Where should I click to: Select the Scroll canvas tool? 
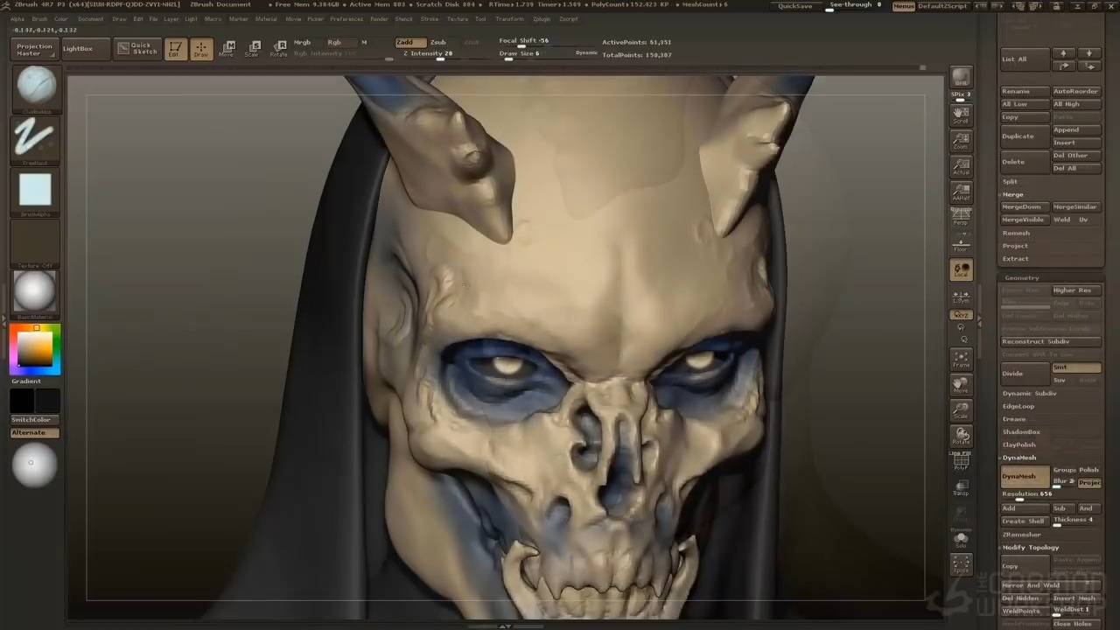[x=961, y=114]
